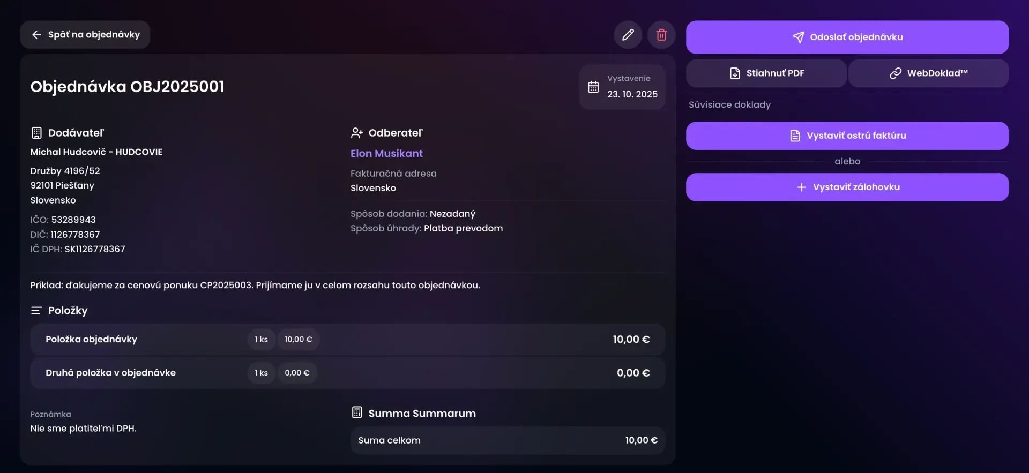Click the 0,00 € unit price badge
Viewport: 1029px width, 473px height.
pyautogui.click(x=297, y=373)
